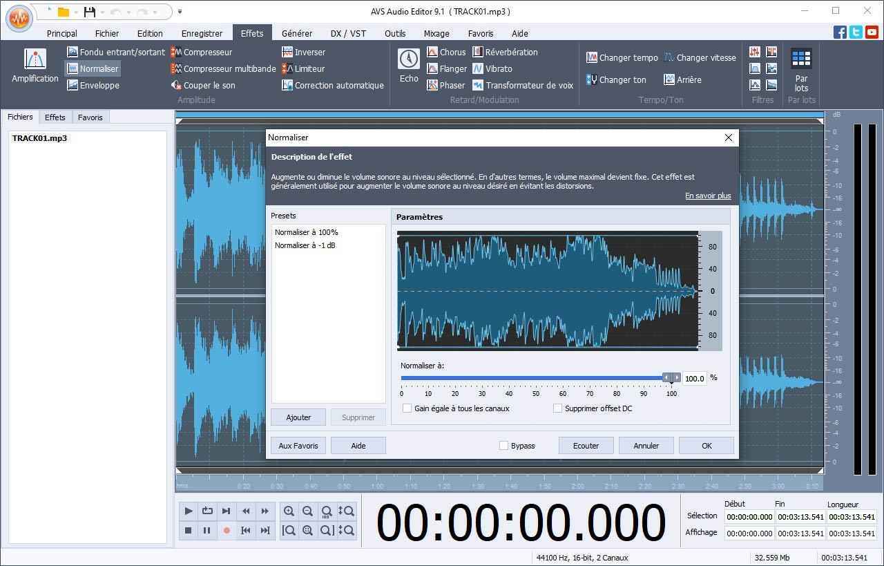Apply the Réverbération effect
The width and height of the screenshot is (884, 566).
(505, 52)
